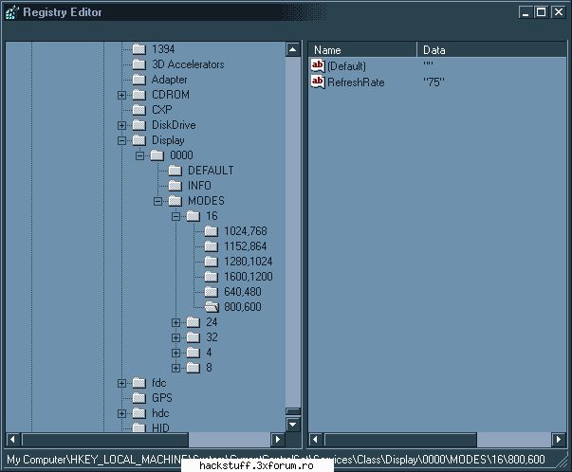Expand the 24 key
572x472 pixels.
click(x=175, y=322)
